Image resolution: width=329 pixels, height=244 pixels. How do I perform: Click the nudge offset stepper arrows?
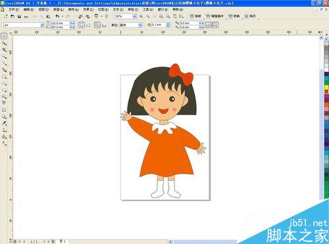(x=168, y=25)
